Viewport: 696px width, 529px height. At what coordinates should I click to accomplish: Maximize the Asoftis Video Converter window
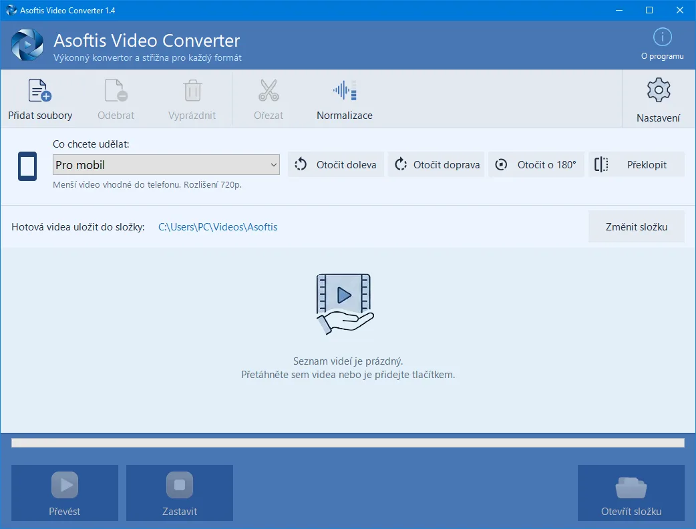649,10
